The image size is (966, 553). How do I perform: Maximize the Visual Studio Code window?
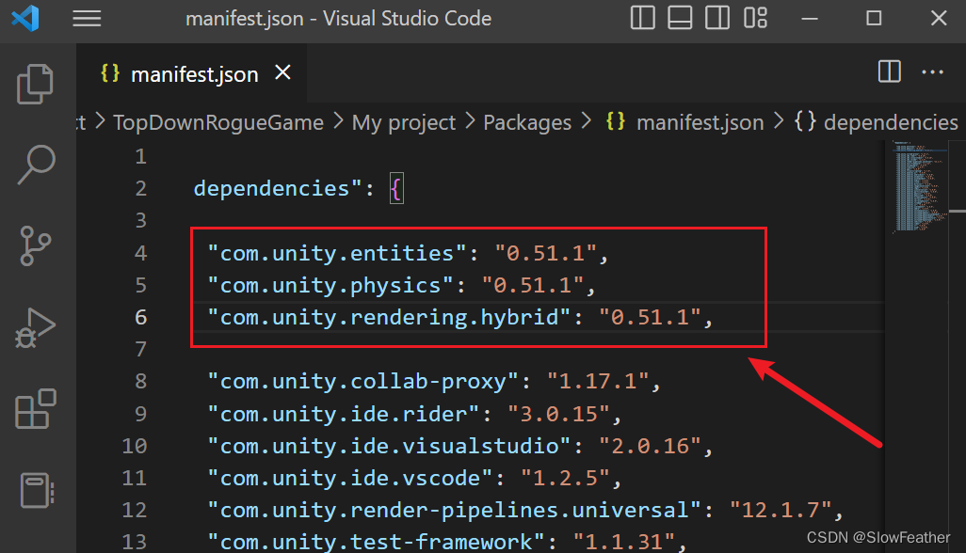(874, 19)
